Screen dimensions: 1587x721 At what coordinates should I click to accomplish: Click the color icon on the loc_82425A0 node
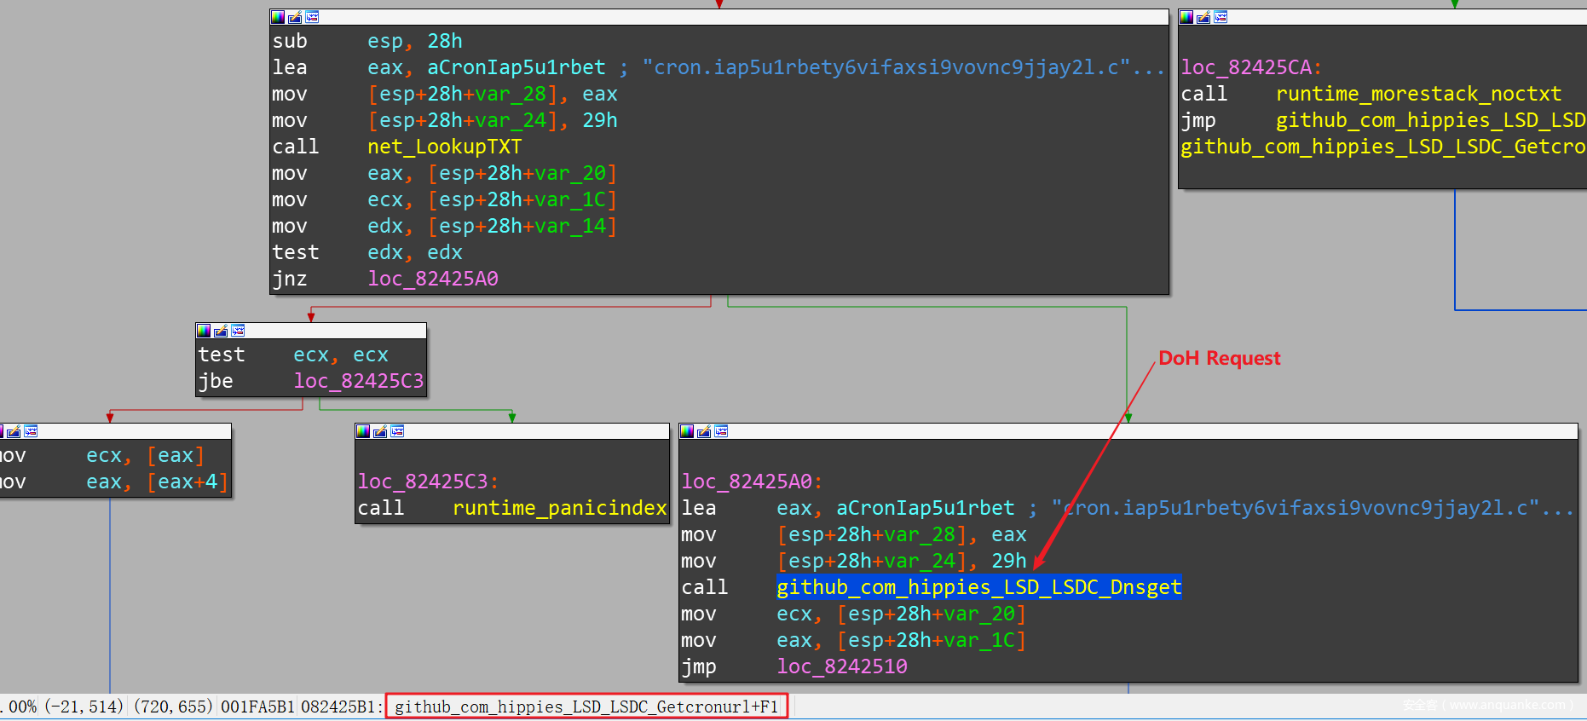tap(687, 431)
